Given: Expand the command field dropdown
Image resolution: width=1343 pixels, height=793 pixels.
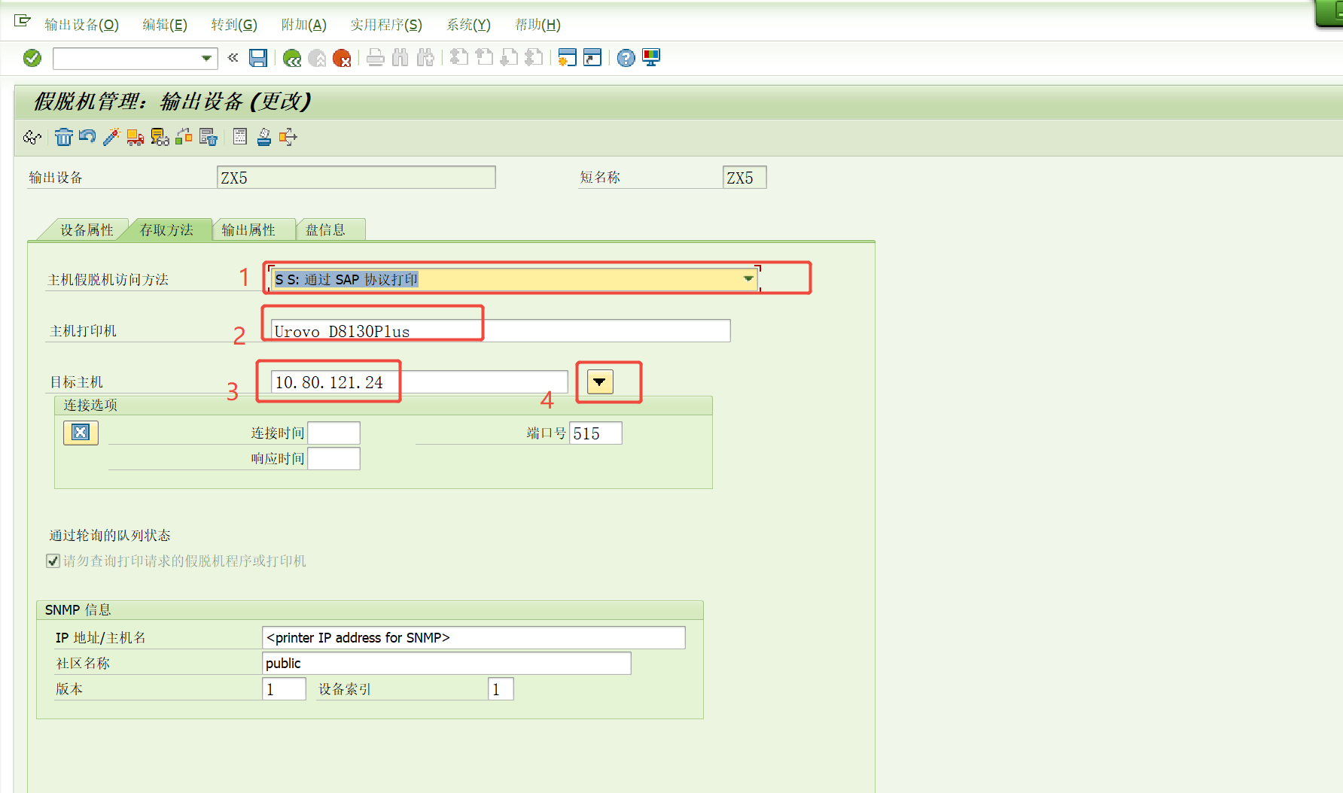Looking at the screenshot, I should pos(206,58).
